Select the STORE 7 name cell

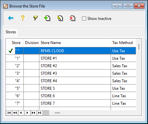[x=75, y=103]
